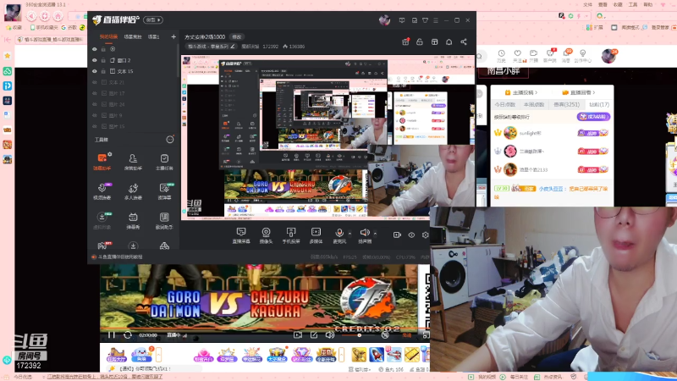The height and width of the screenshot is (381, 677).
Task: Select the 窗口 2 source row
Action: [x=133, y=60]
